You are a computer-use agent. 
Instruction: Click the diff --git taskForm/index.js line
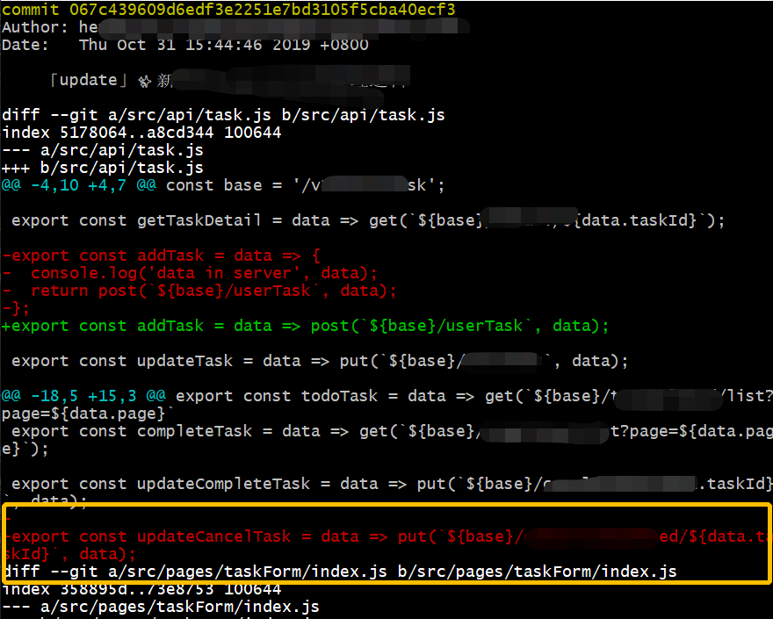pyautogui.click(x=339, y=572)
